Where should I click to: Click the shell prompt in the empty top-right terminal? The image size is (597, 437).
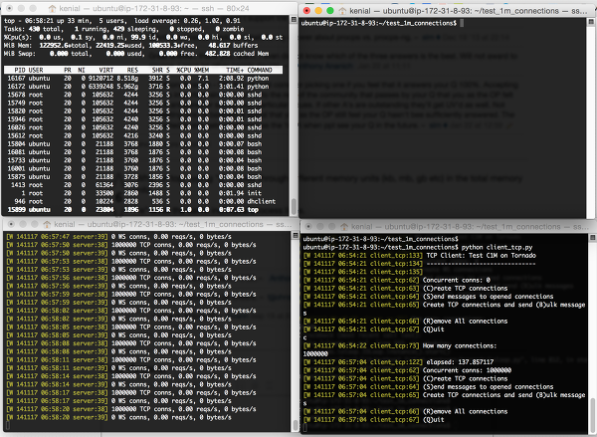379,23
